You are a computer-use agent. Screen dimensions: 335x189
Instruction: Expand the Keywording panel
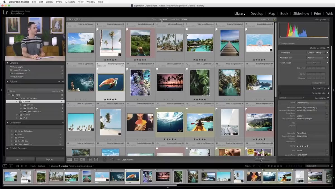[x=328, y=88]
